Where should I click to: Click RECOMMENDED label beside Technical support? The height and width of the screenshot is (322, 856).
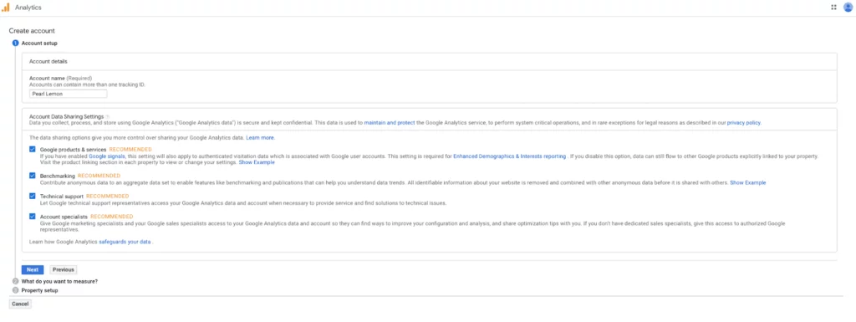coord(108,196)
